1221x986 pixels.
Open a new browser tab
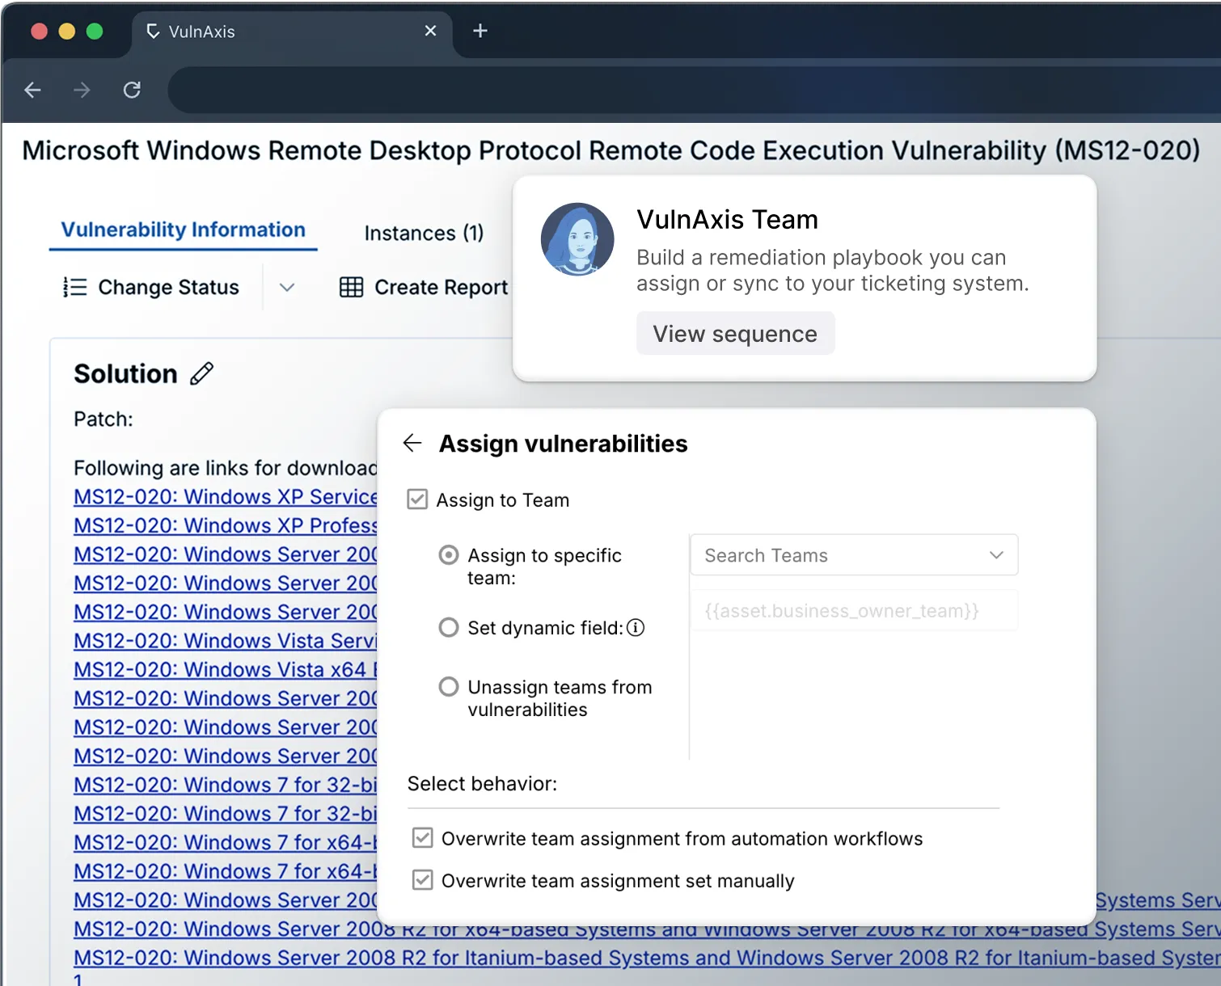[480, 31]
